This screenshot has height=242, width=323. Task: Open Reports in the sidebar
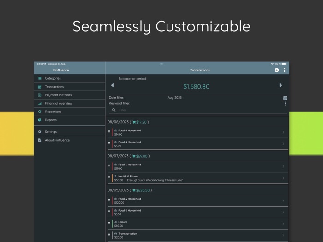69,120
